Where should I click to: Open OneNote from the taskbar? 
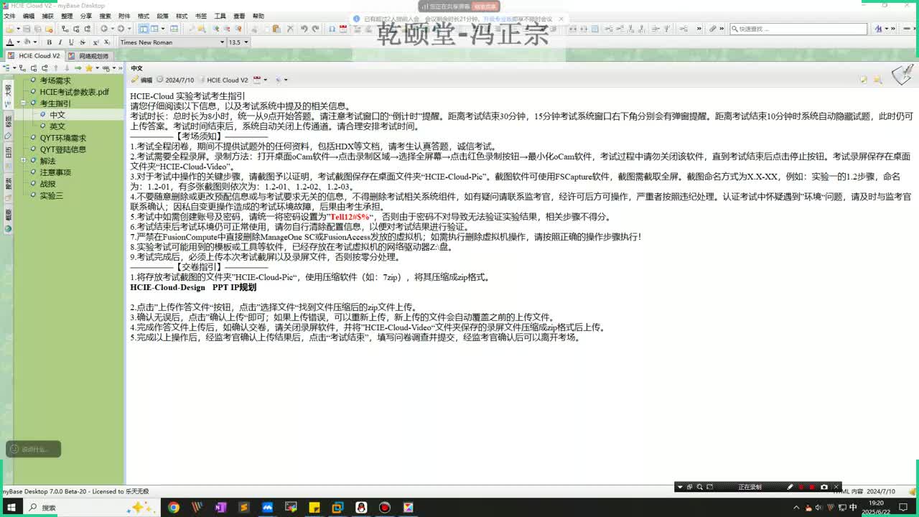[220, 508]
